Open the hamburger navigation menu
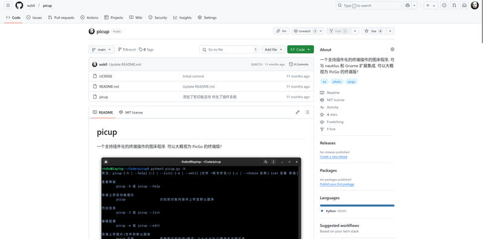The width and height of the screenshot is (483, 239). (x=8, y=5)
